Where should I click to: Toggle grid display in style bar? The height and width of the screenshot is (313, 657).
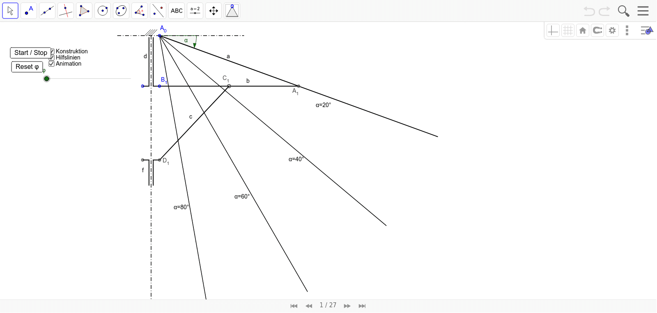568,30
